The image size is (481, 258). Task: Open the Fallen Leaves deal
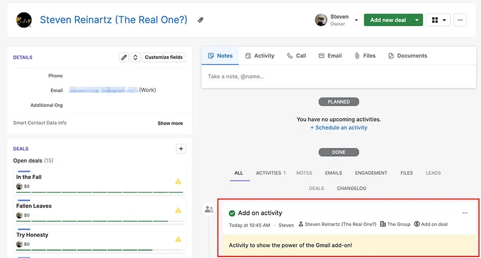click(34, 206)
